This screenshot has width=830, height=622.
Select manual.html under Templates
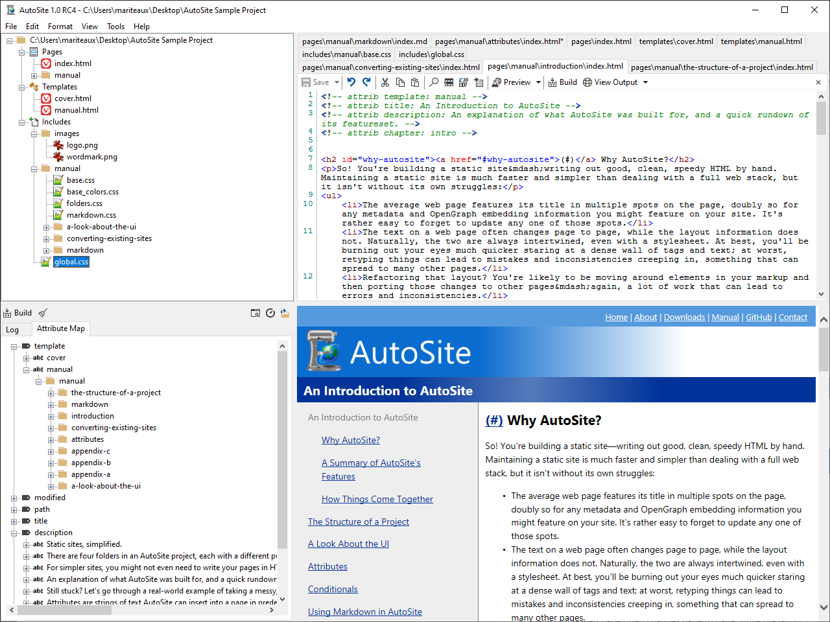click(x=77, y=110)
